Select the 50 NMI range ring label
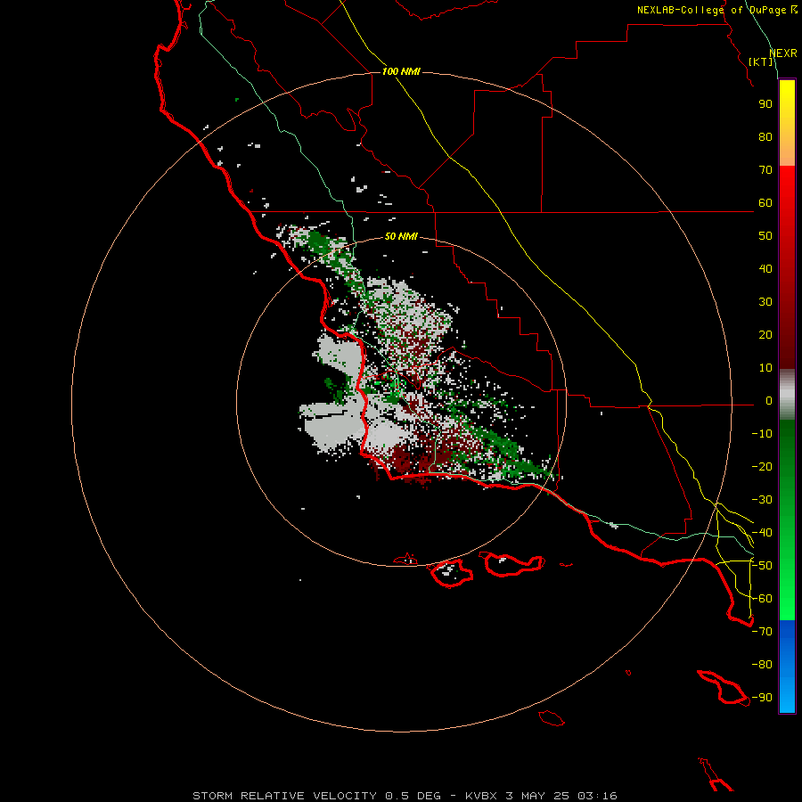Image resolution: width=802 pixels, height=802 pixels. [x=401, y=236]
